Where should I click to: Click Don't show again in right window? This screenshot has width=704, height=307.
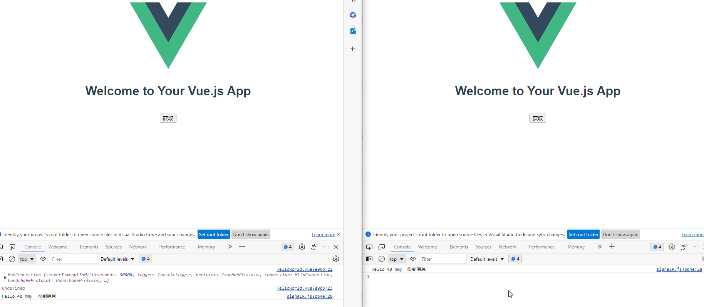pyautogui.click(x=621, y=234)
